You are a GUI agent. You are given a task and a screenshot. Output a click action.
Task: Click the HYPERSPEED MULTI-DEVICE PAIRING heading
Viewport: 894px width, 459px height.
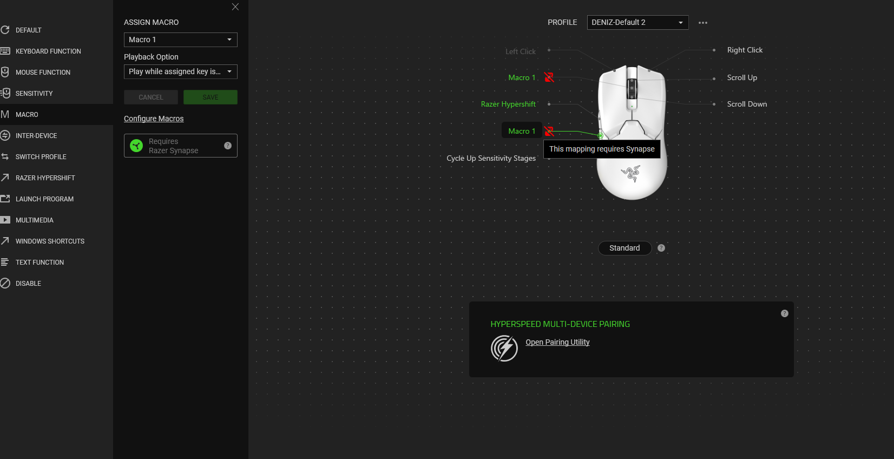point(560,324)
